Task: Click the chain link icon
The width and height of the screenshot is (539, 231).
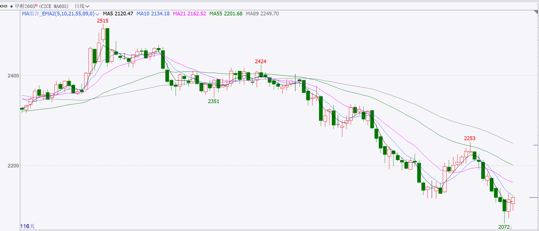Action: click(x=4, y=6)
